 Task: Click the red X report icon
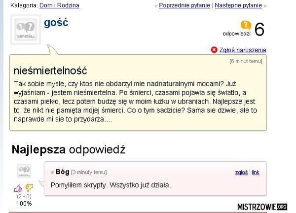[x=214, y=50]
